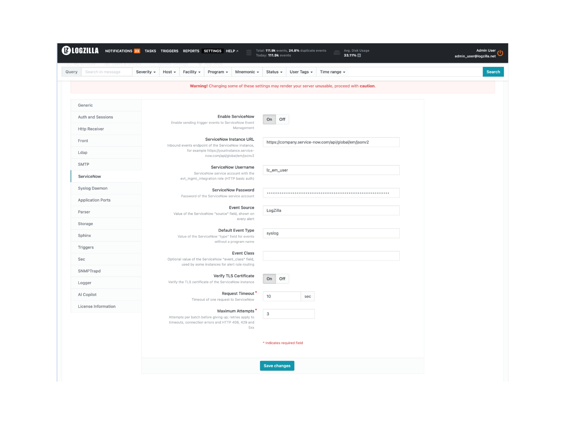Image resolution: width=565 pixels, height=424 pixels.
Task: Select SMTP settings section
Action: pyautogui.click(x=106, y=164)
